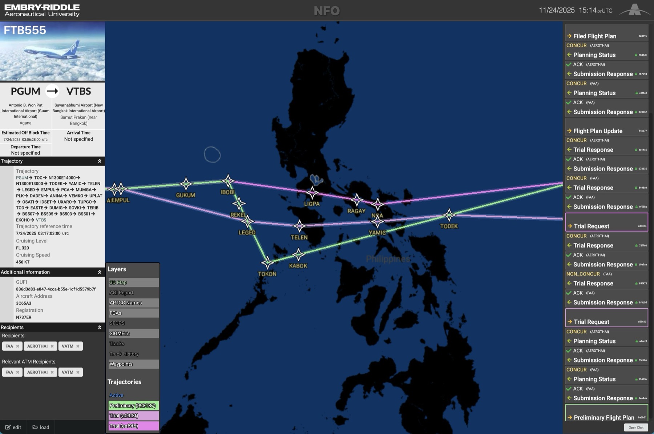
Task: Remove AEROTHAI from Recipients list
Action: point(52,346)
